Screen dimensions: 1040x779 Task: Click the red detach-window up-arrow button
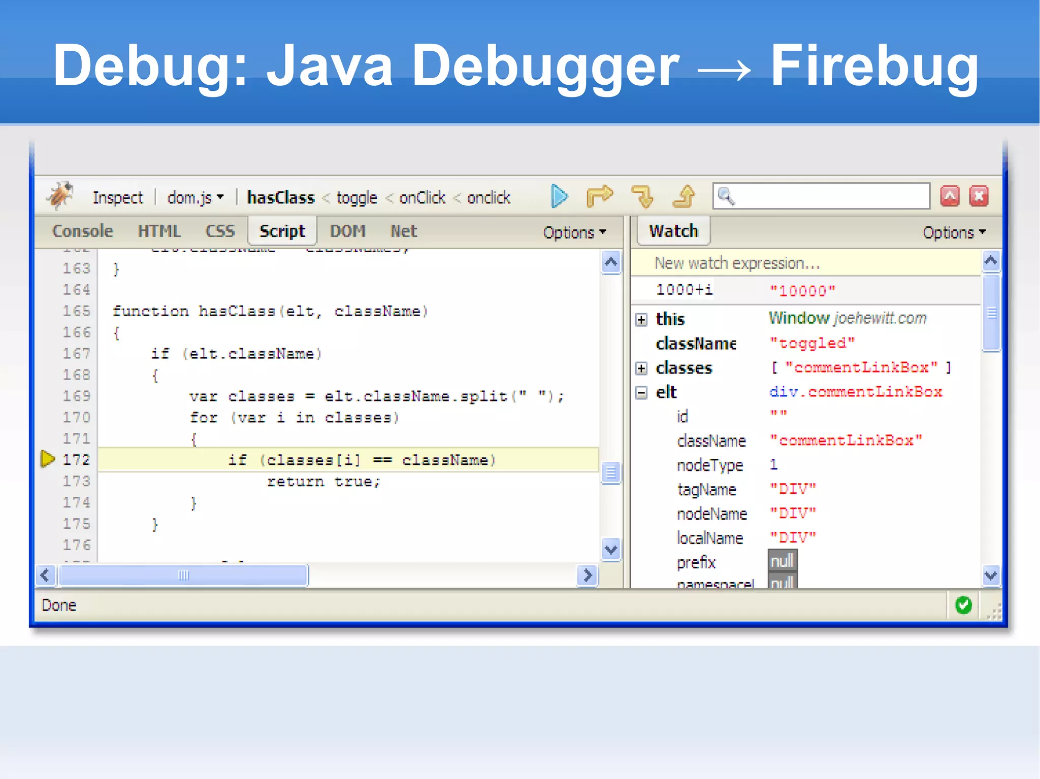(950, 196)
